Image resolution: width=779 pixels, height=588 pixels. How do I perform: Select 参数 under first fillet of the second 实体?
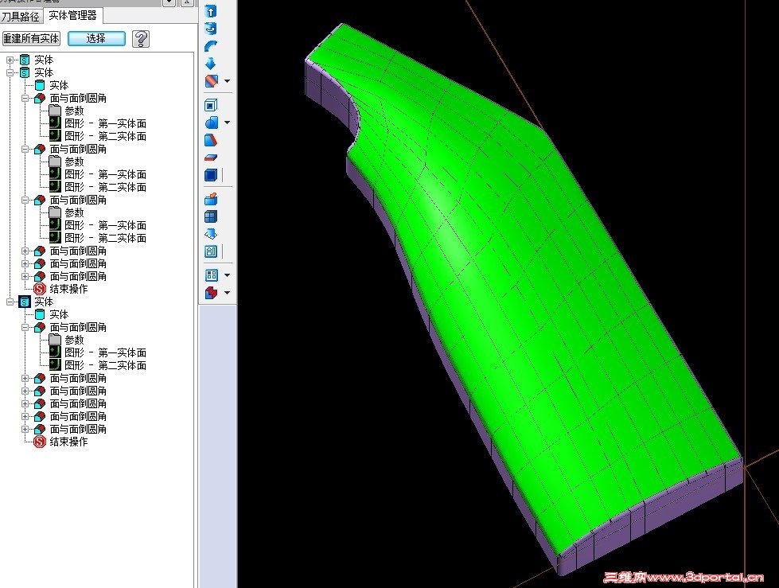coord(74,111)
